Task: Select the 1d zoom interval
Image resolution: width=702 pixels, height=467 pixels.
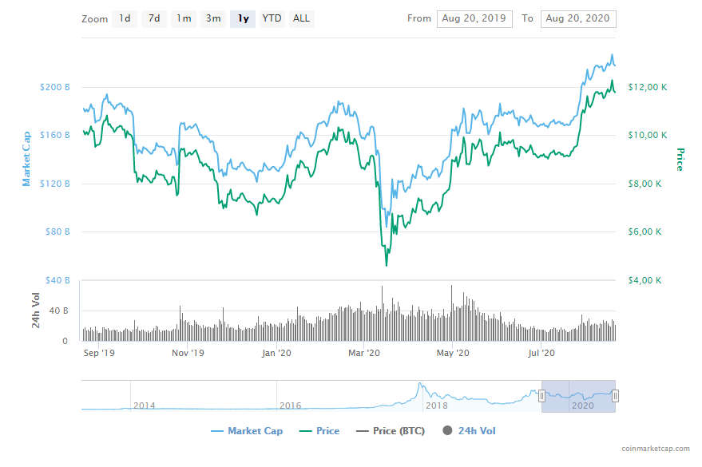Action: click(x=124, y=18)
